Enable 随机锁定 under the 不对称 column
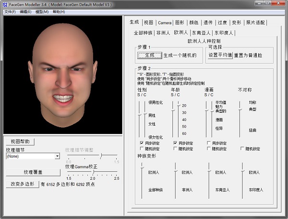288x219 pixels. tap(242, 149)
